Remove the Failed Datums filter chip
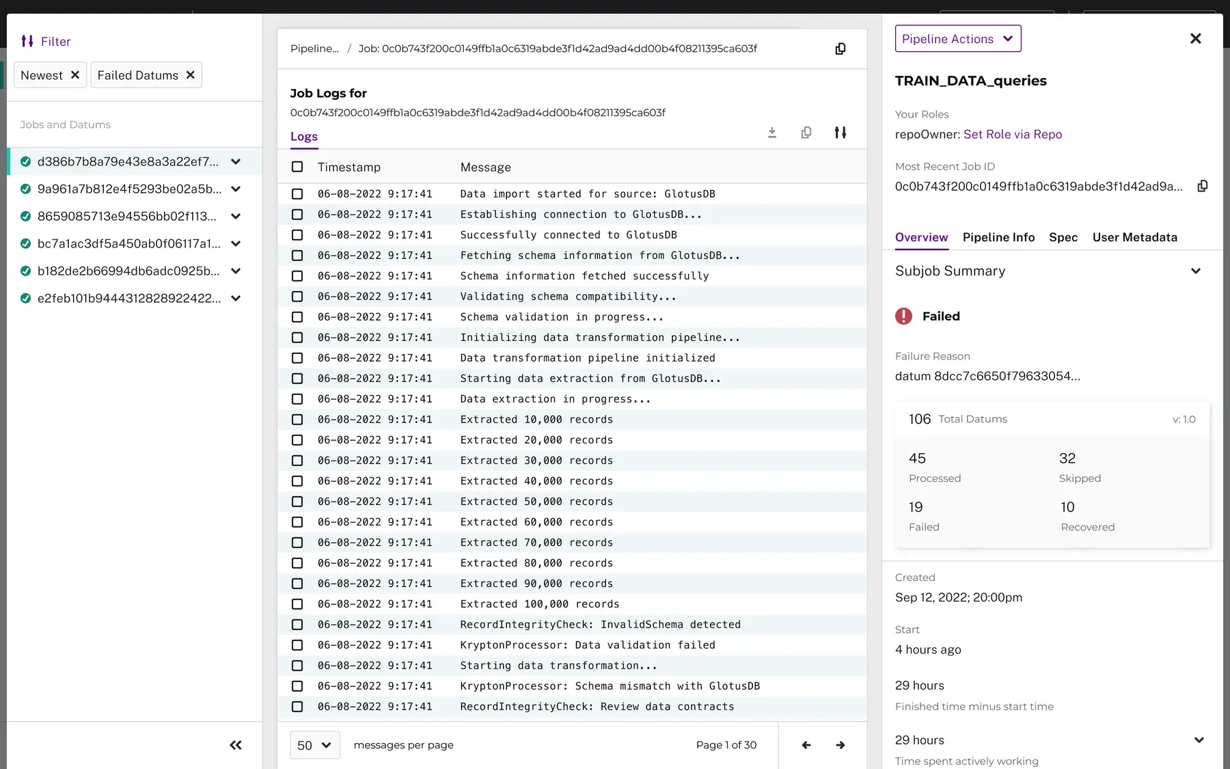The height and width of the screenshot is (769, 1230). [x=191, y=75]
